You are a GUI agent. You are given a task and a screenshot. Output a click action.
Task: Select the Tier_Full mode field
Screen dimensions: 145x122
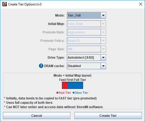pos(84,15)
